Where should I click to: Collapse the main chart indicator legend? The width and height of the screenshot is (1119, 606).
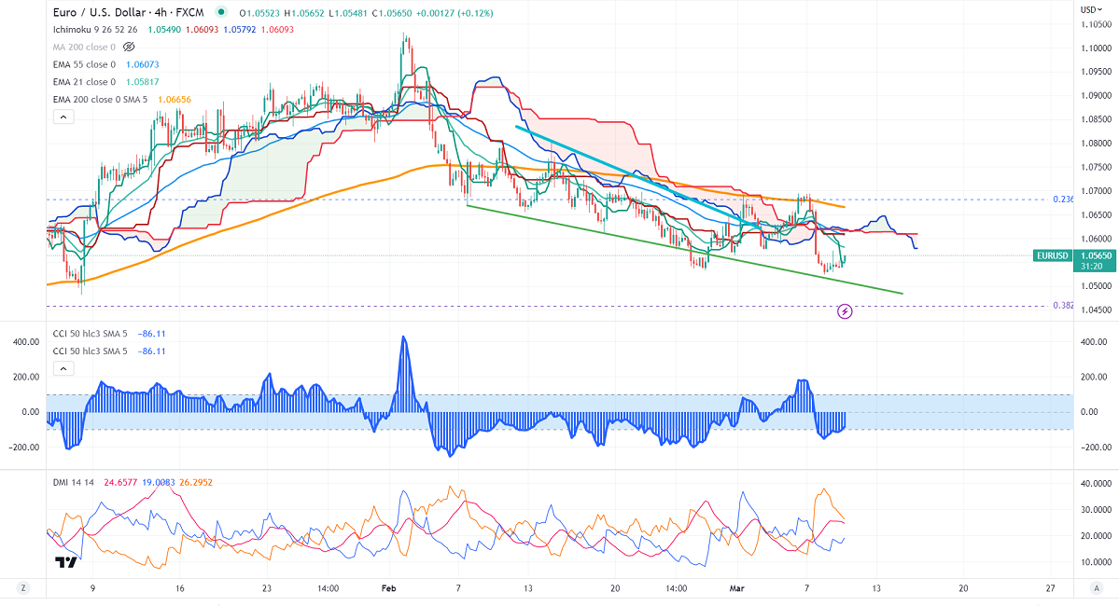63,117
